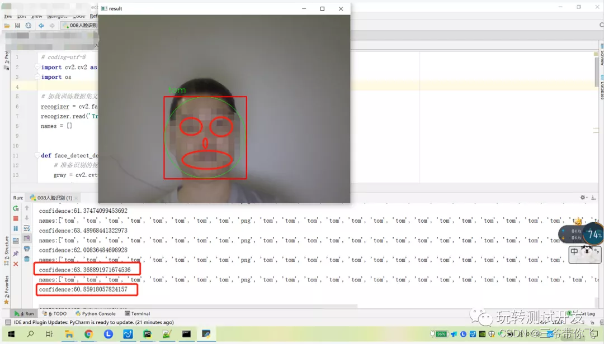Open Task View in the taskbar
This screenshot has height=344, width=604.
49,334
